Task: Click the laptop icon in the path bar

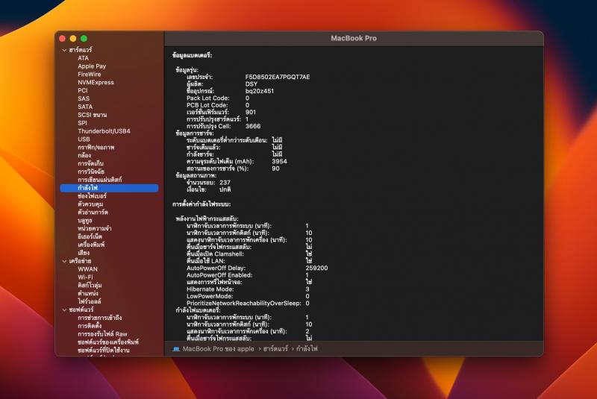Action: click(176, 349)
